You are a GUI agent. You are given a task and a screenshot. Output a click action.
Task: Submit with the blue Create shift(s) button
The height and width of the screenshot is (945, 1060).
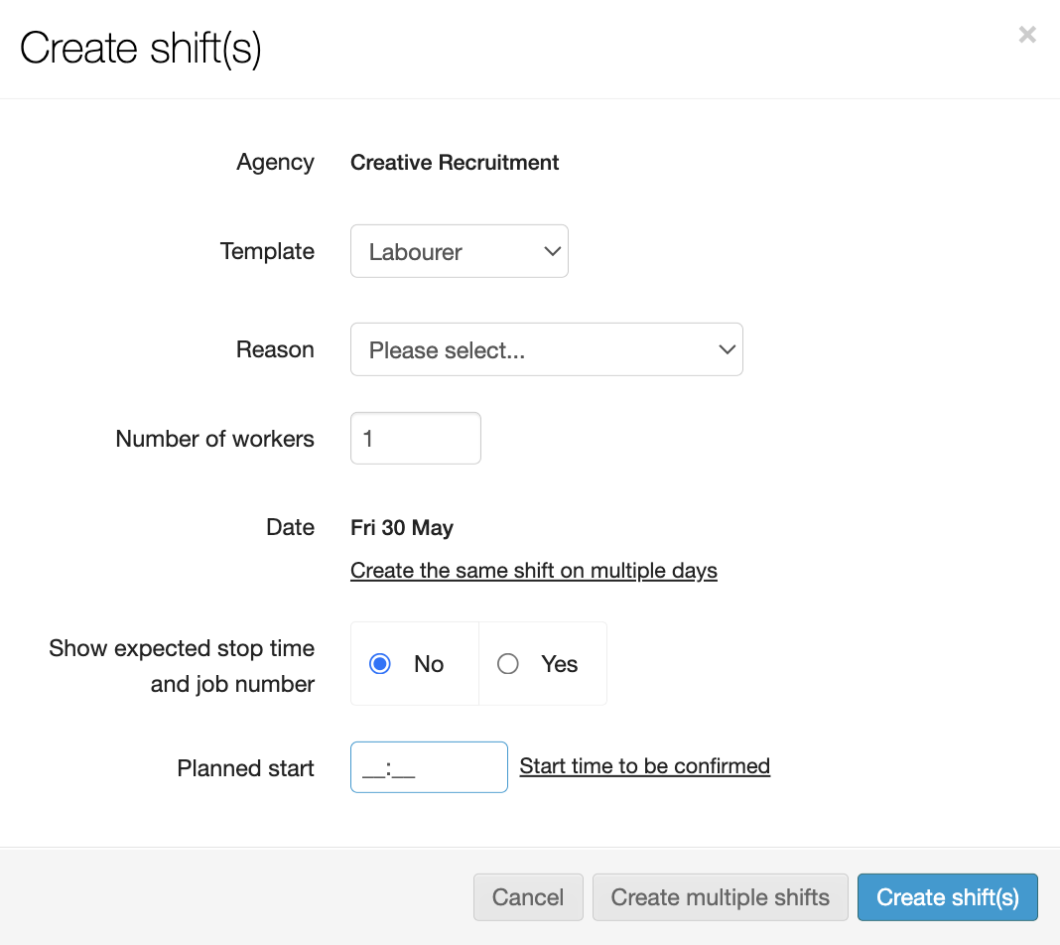pyautogui.click(x=947, y=897)
